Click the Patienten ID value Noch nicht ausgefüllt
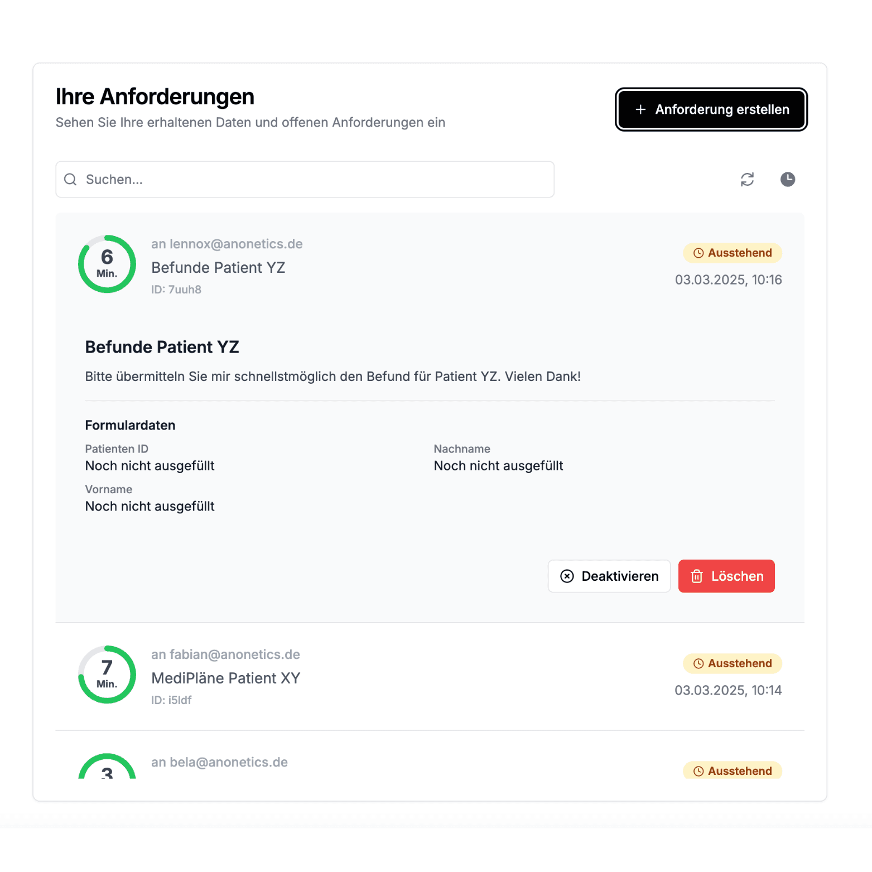Image resolution: width=872 pixels, height=872 pixels. [150, 466]
